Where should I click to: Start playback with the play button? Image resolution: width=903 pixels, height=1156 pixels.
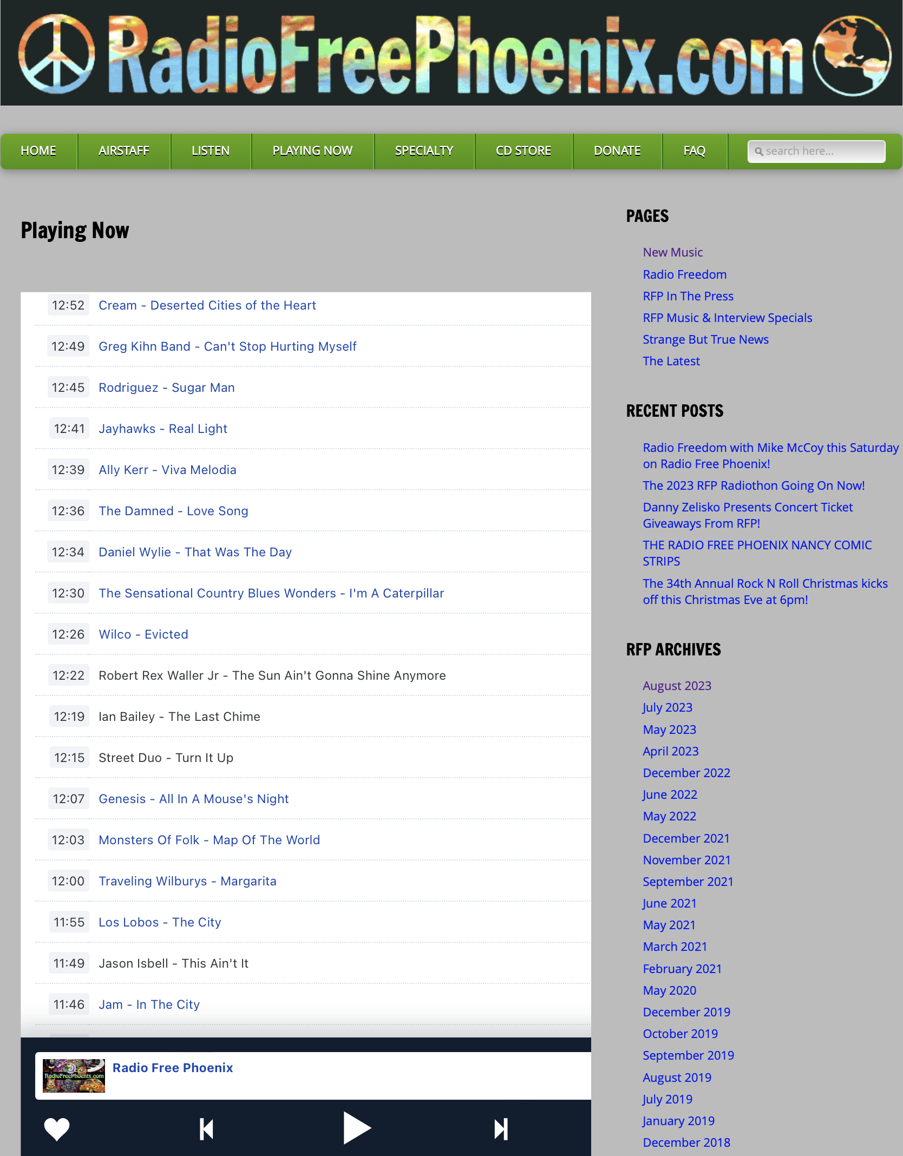tap(356, 1128)
